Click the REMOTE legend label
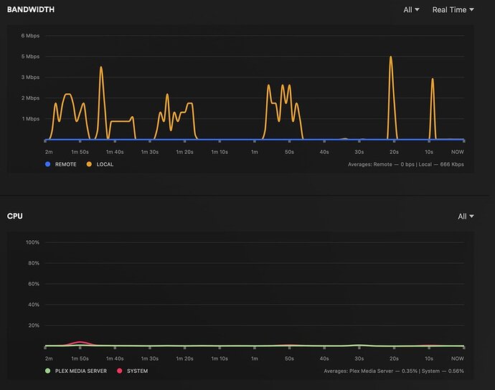495x390 pixels. [66, 164]
